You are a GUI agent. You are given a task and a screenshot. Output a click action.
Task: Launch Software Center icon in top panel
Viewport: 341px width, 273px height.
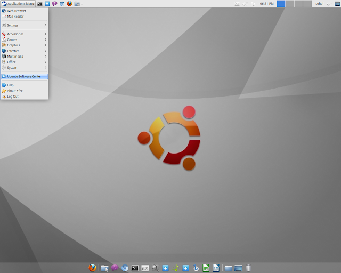[47, 4]
